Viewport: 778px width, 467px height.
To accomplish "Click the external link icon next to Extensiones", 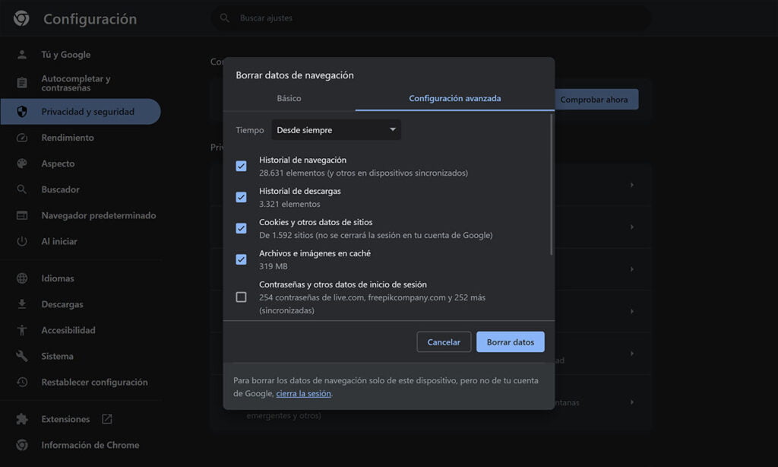I will point(106,419).
